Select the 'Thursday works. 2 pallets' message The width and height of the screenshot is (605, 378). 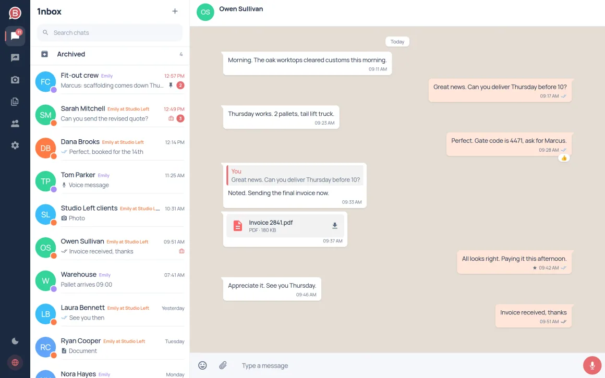tap(281, 117)
